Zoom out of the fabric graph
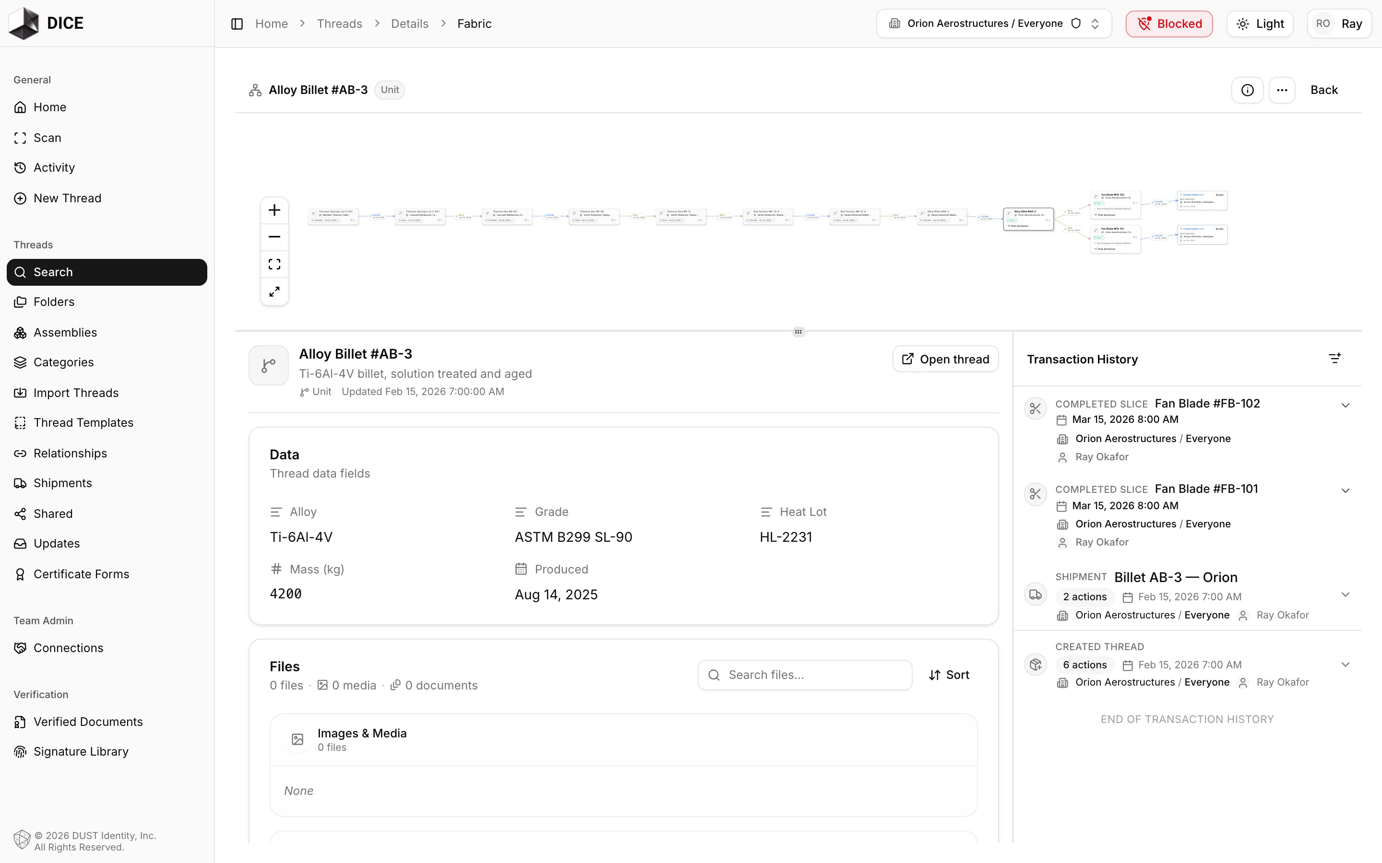This screenshot has width=1382, height=863. click(274, 237)
